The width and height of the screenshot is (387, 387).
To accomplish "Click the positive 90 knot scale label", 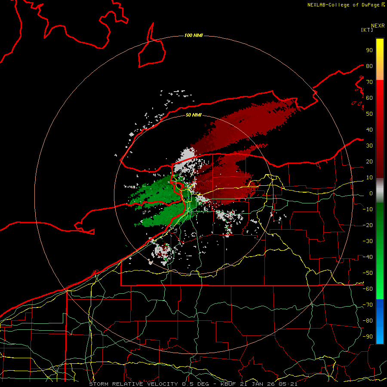I will click(x=369, y=50).
